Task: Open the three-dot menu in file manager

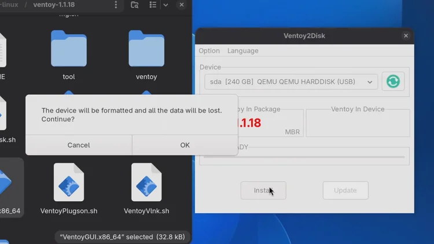Action: pyautogui.click(x=116, y=5)
